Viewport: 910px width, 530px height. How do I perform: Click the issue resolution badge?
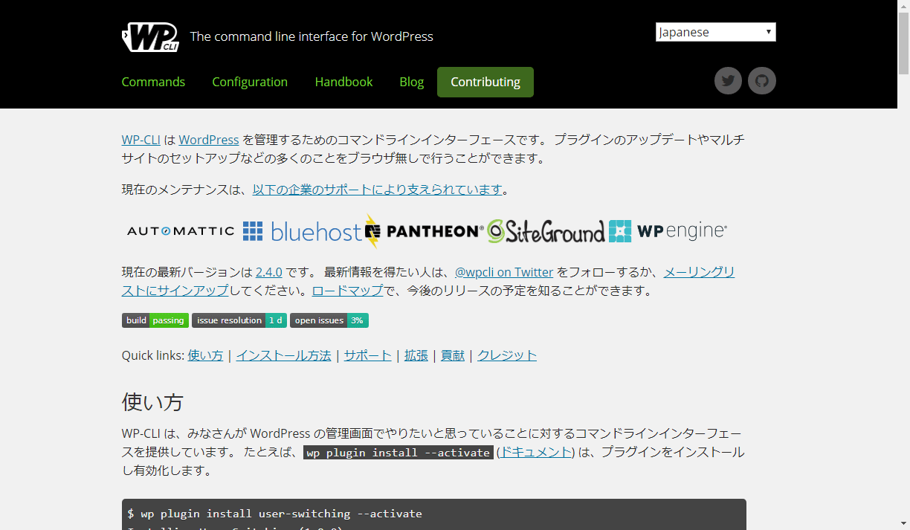click(239, 320)
